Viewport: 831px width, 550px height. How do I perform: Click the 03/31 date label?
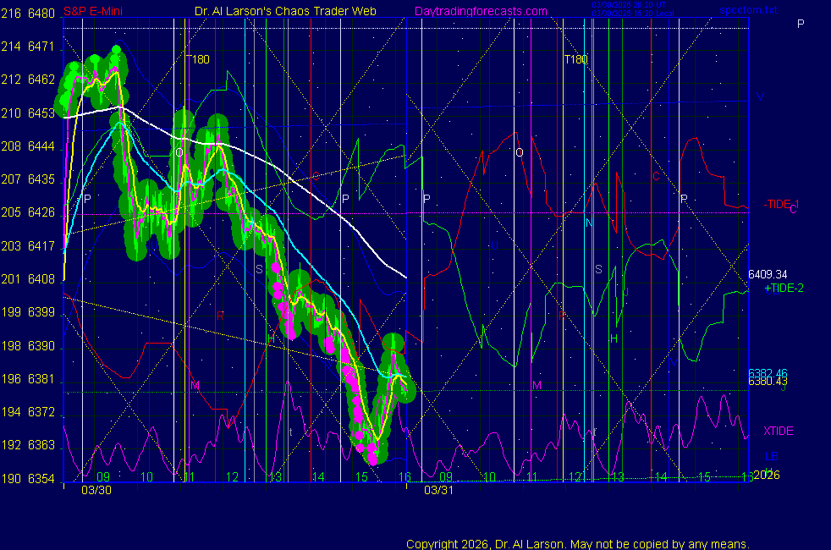tap(439, 490)
